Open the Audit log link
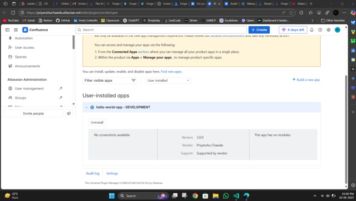Screen dimensions: 356x201 tap(93, 173)
